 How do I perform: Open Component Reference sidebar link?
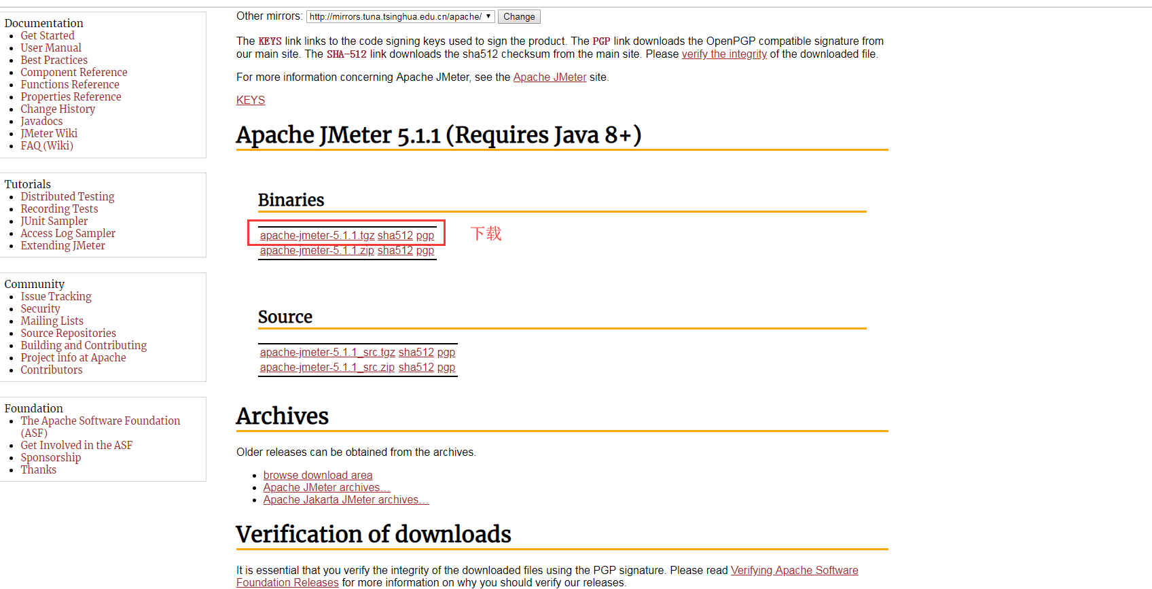[74, 72]
